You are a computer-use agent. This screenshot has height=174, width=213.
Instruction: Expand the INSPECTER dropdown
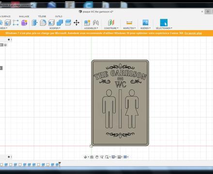pos(129,28)
